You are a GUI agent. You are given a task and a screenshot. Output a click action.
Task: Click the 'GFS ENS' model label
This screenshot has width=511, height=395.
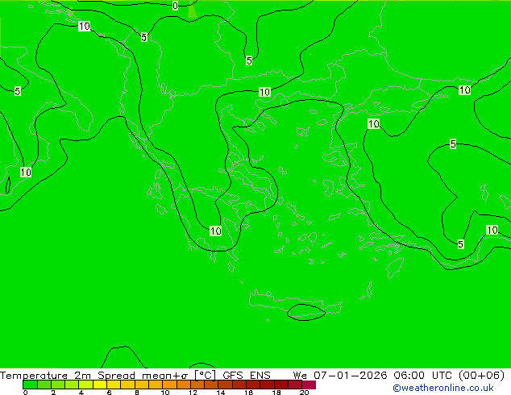pyautogui.click(x=247, y=376)
